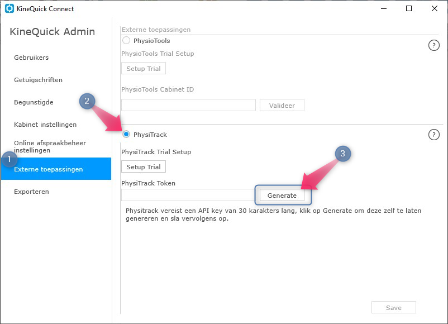This screenshot has width=448, height=324.
Task: Click PhysiTrack Setup Trial button
Action: tap(144, 167)
